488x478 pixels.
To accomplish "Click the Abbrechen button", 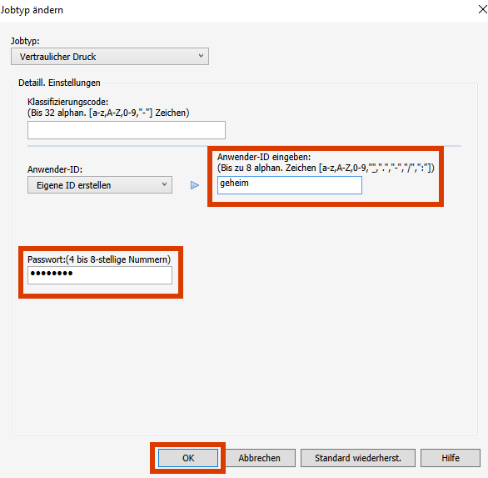I will (x=260, y=458).
